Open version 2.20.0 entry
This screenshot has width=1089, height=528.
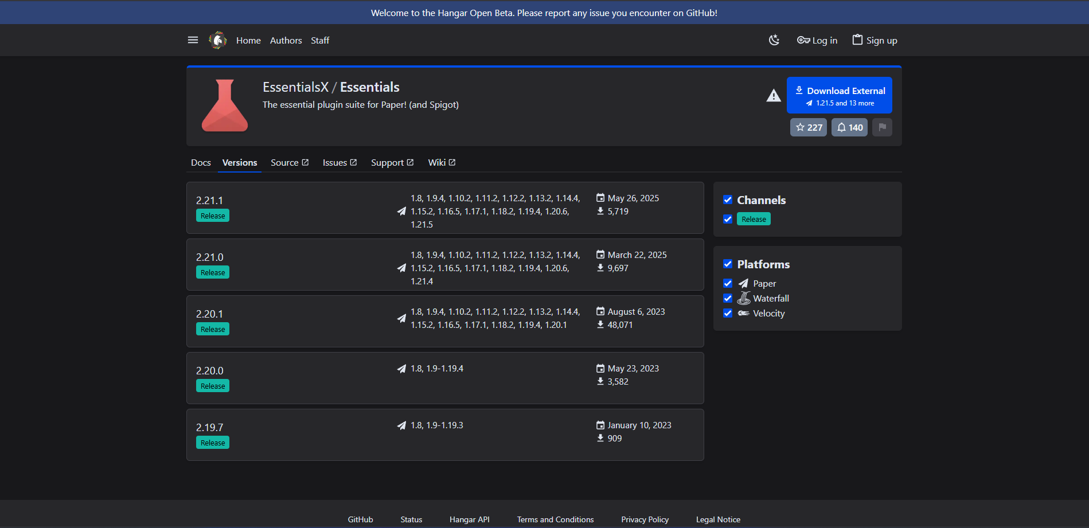click(445, 378)
